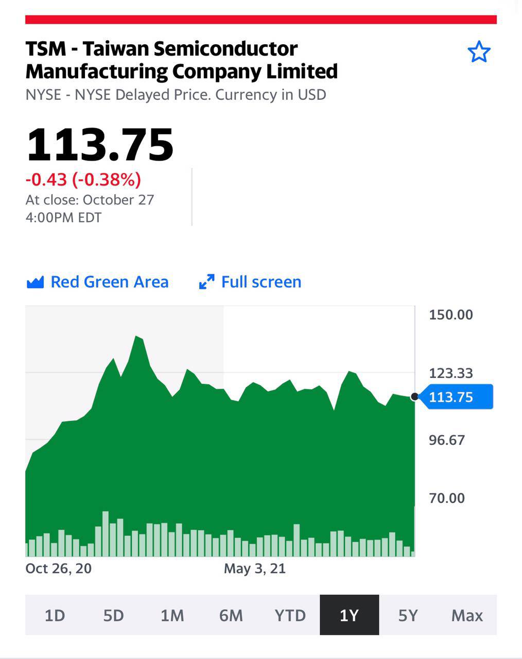Image resolution: width=522 pixels, height=659 pixels.
Task: Click the black dot marking latest price
Action: pyautogui.click(x=414, y=396)
